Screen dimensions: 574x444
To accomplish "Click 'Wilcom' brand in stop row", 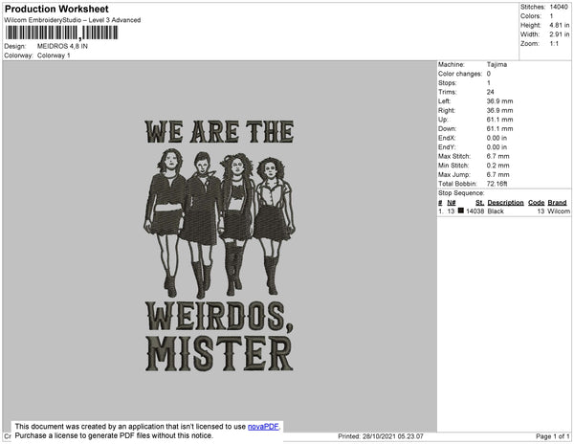I will click(559, 211).
